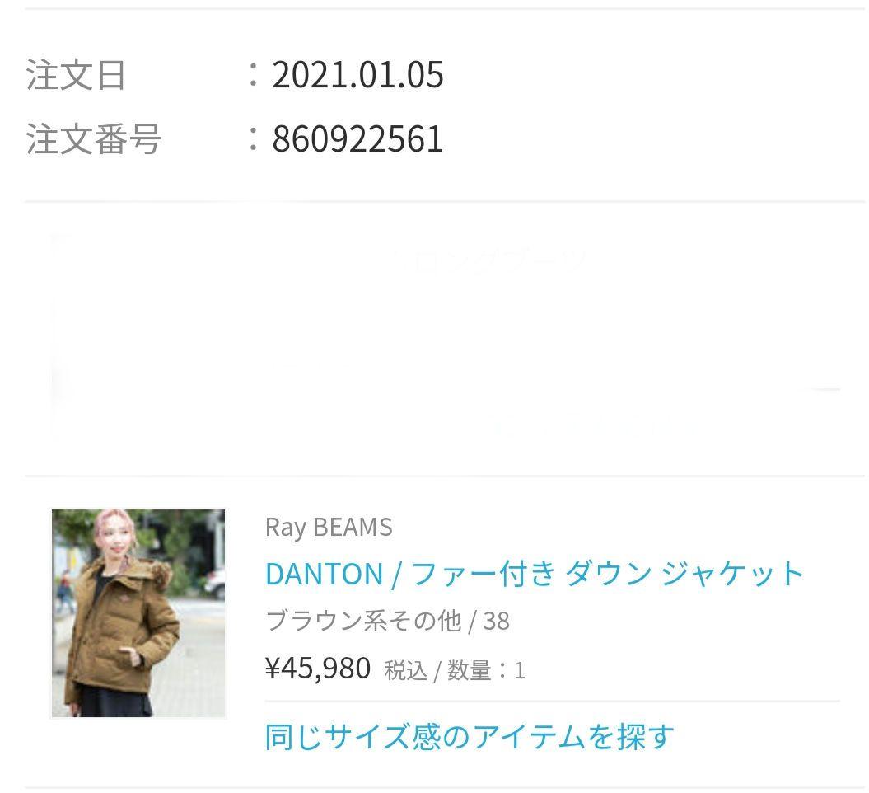Open DANTON / ファー付き ダウン ジャケット product link
This screenshot has height=793, width=869.
tap(535, 574)
